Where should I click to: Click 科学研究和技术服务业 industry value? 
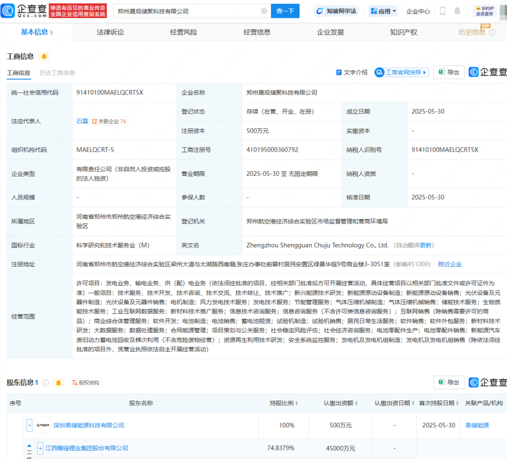pyautogui.click(x=113, y=246)
